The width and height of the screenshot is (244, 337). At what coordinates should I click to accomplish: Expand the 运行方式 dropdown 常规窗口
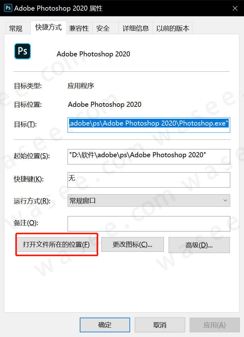tap(149, 200)
